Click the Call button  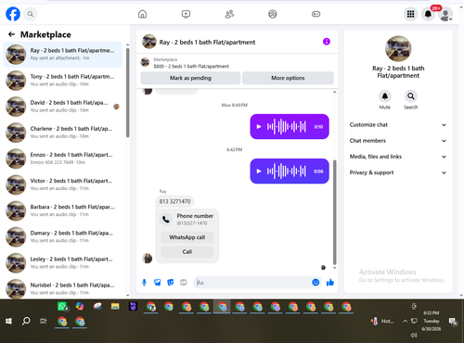tap(187, 252)
